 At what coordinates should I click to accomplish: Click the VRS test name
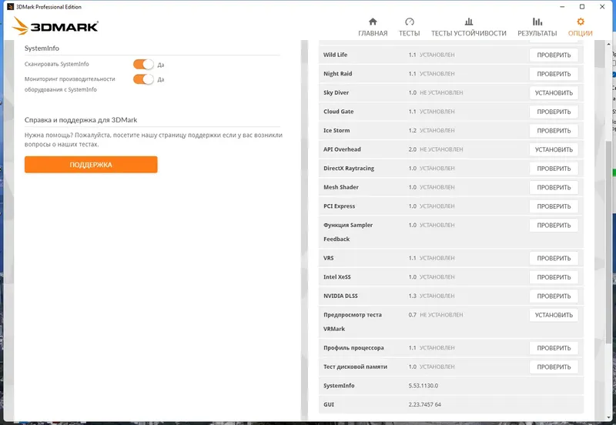coord(329,258)
